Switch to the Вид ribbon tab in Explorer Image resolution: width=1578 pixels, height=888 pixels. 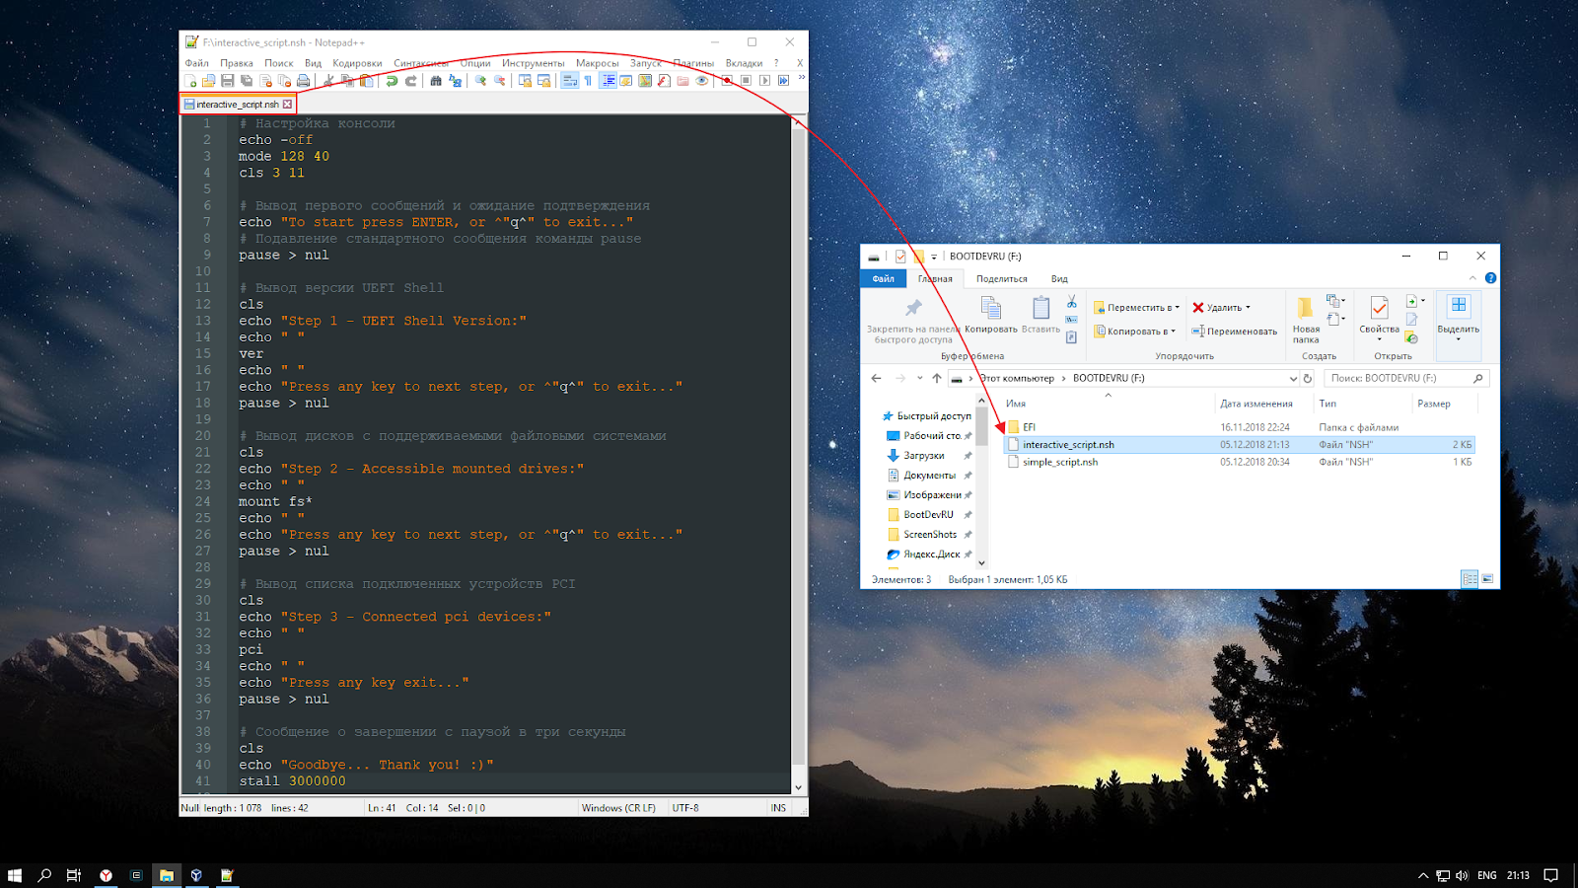[x=1059, y=279]
